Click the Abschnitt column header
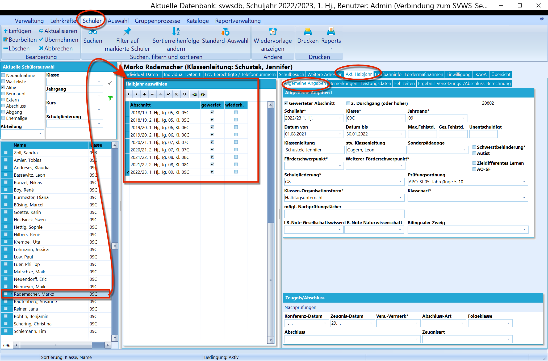Image resolution: width=548 pixels, height=361 pixels. (165, 105)
